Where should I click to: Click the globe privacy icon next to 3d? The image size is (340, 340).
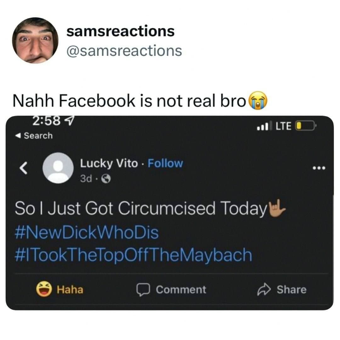[x=107, y=178]
